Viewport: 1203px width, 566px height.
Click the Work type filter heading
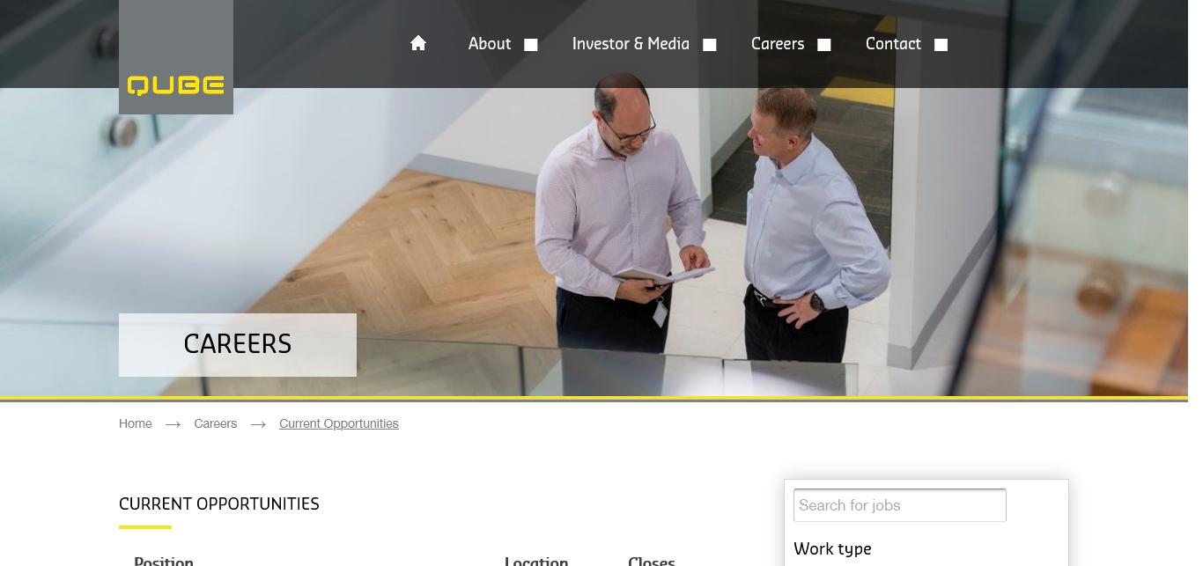click(x=832, y=548)
